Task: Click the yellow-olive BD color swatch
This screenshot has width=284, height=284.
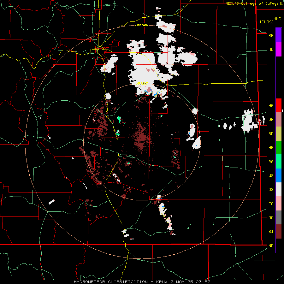Action: click(279, 134)
